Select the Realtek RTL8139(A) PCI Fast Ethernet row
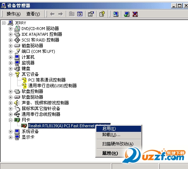The image size is (188, 169). pos(69,126)
